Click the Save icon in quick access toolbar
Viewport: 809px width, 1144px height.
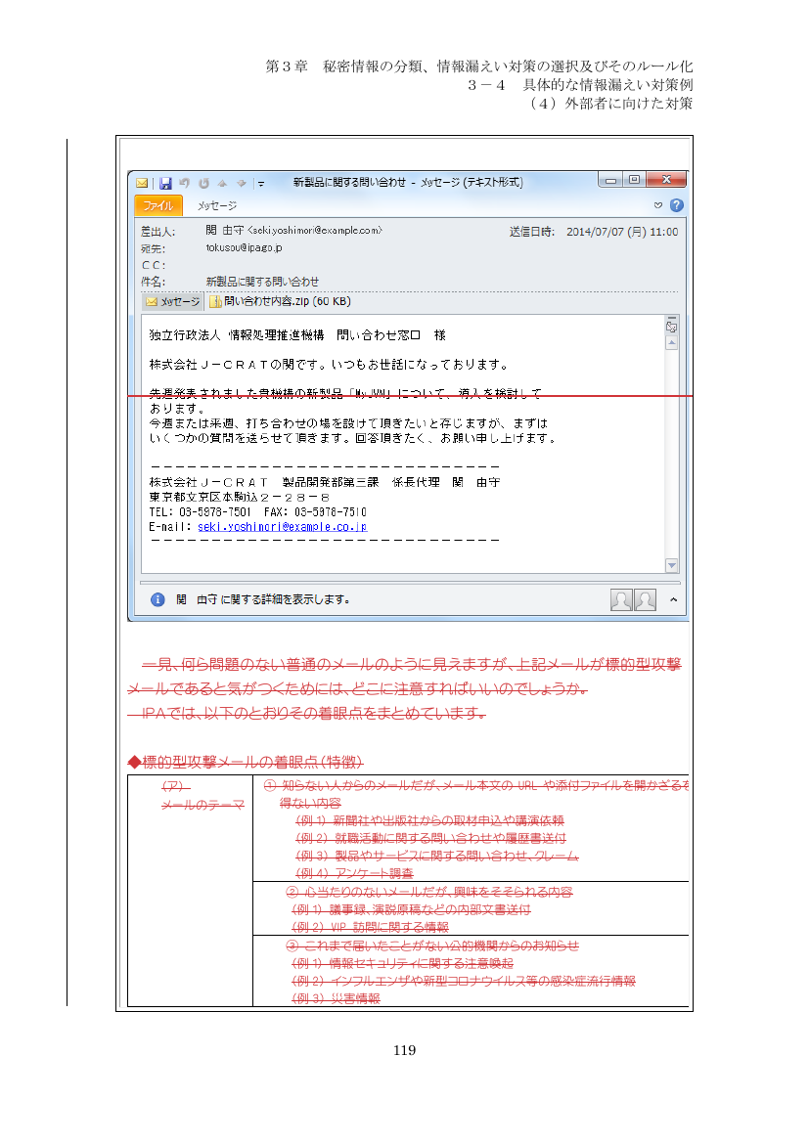coord(165,183)
